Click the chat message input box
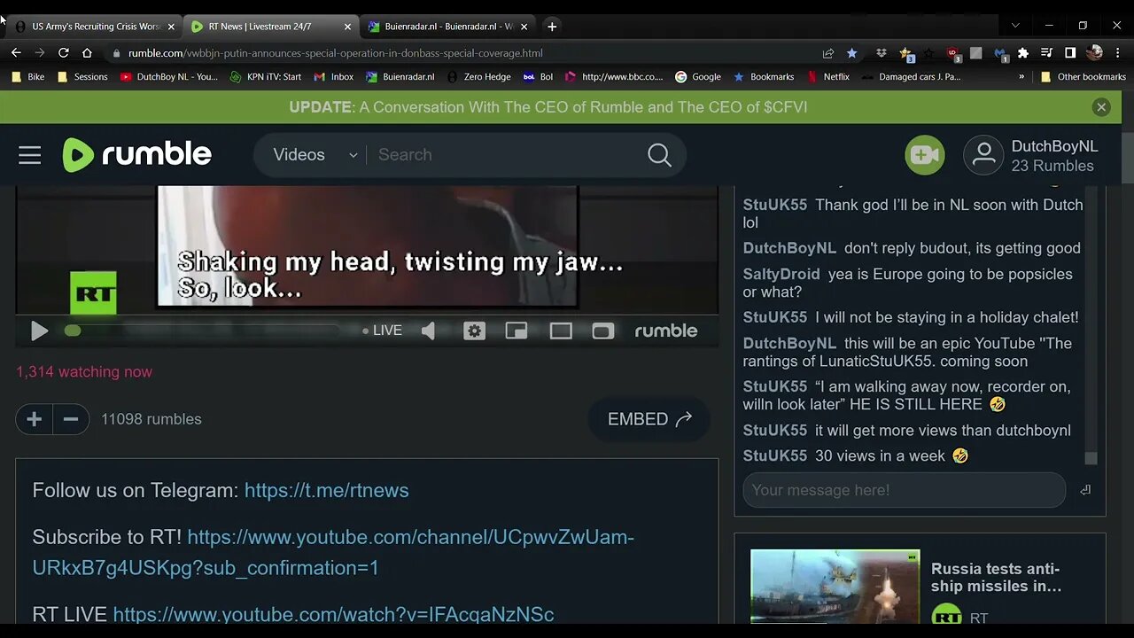 tap(904, 490)
